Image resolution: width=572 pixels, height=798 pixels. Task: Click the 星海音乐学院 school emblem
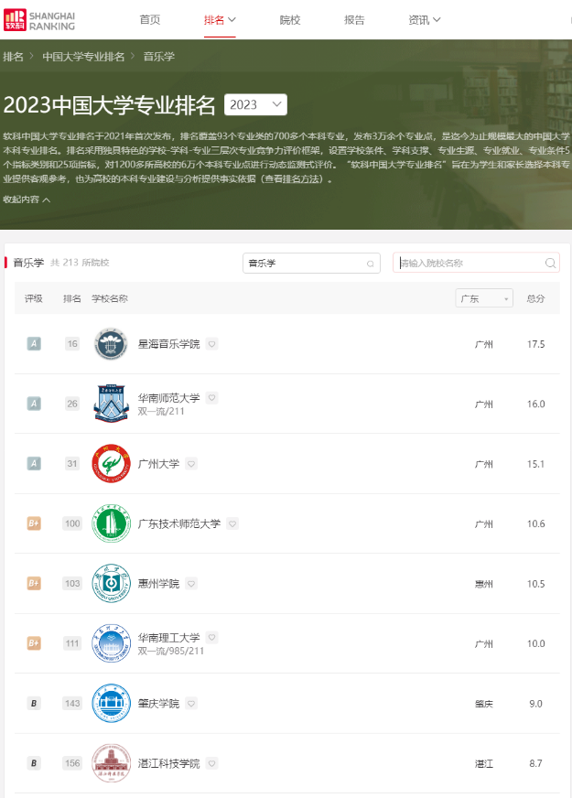point(111,344)
